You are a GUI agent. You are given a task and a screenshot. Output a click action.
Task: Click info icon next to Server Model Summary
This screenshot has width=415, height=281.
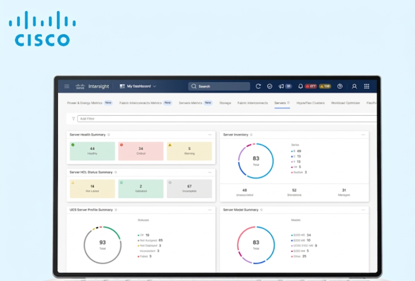[x=261, y=210]
